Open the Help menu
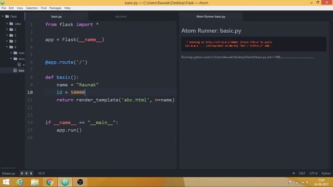 tap(67, 8)
